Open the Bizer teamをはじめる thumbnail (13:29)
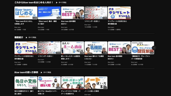 (x=26, y=13)
